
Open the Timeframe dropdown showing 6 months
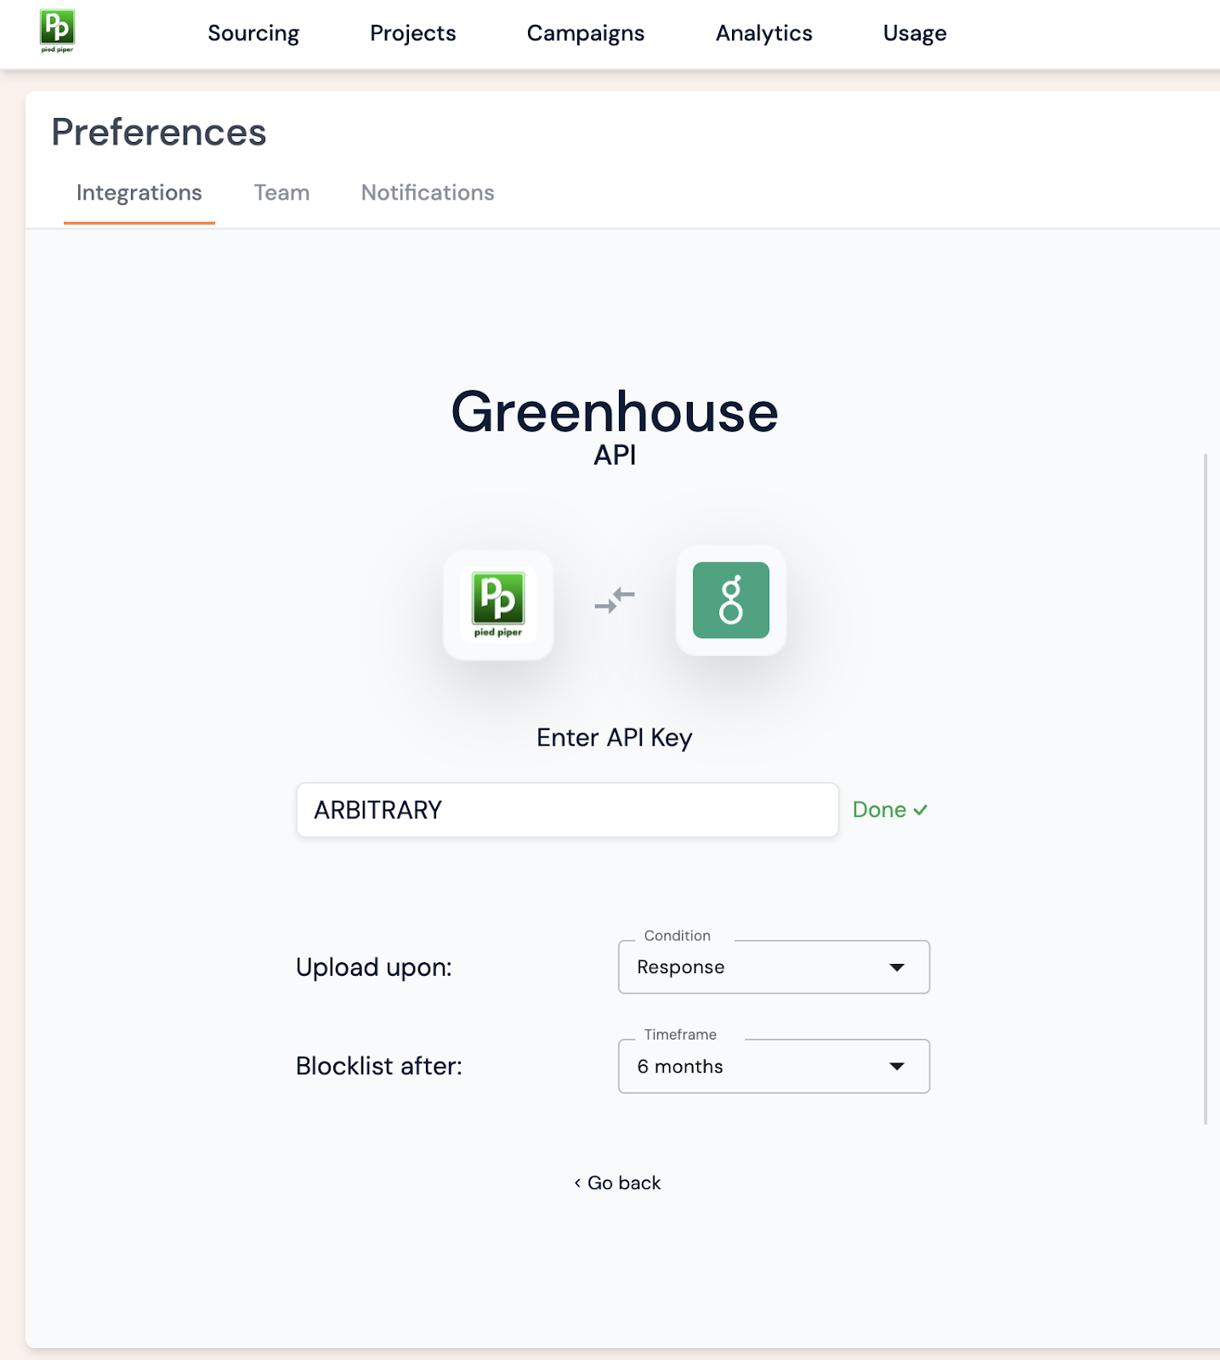point(774,1067)
